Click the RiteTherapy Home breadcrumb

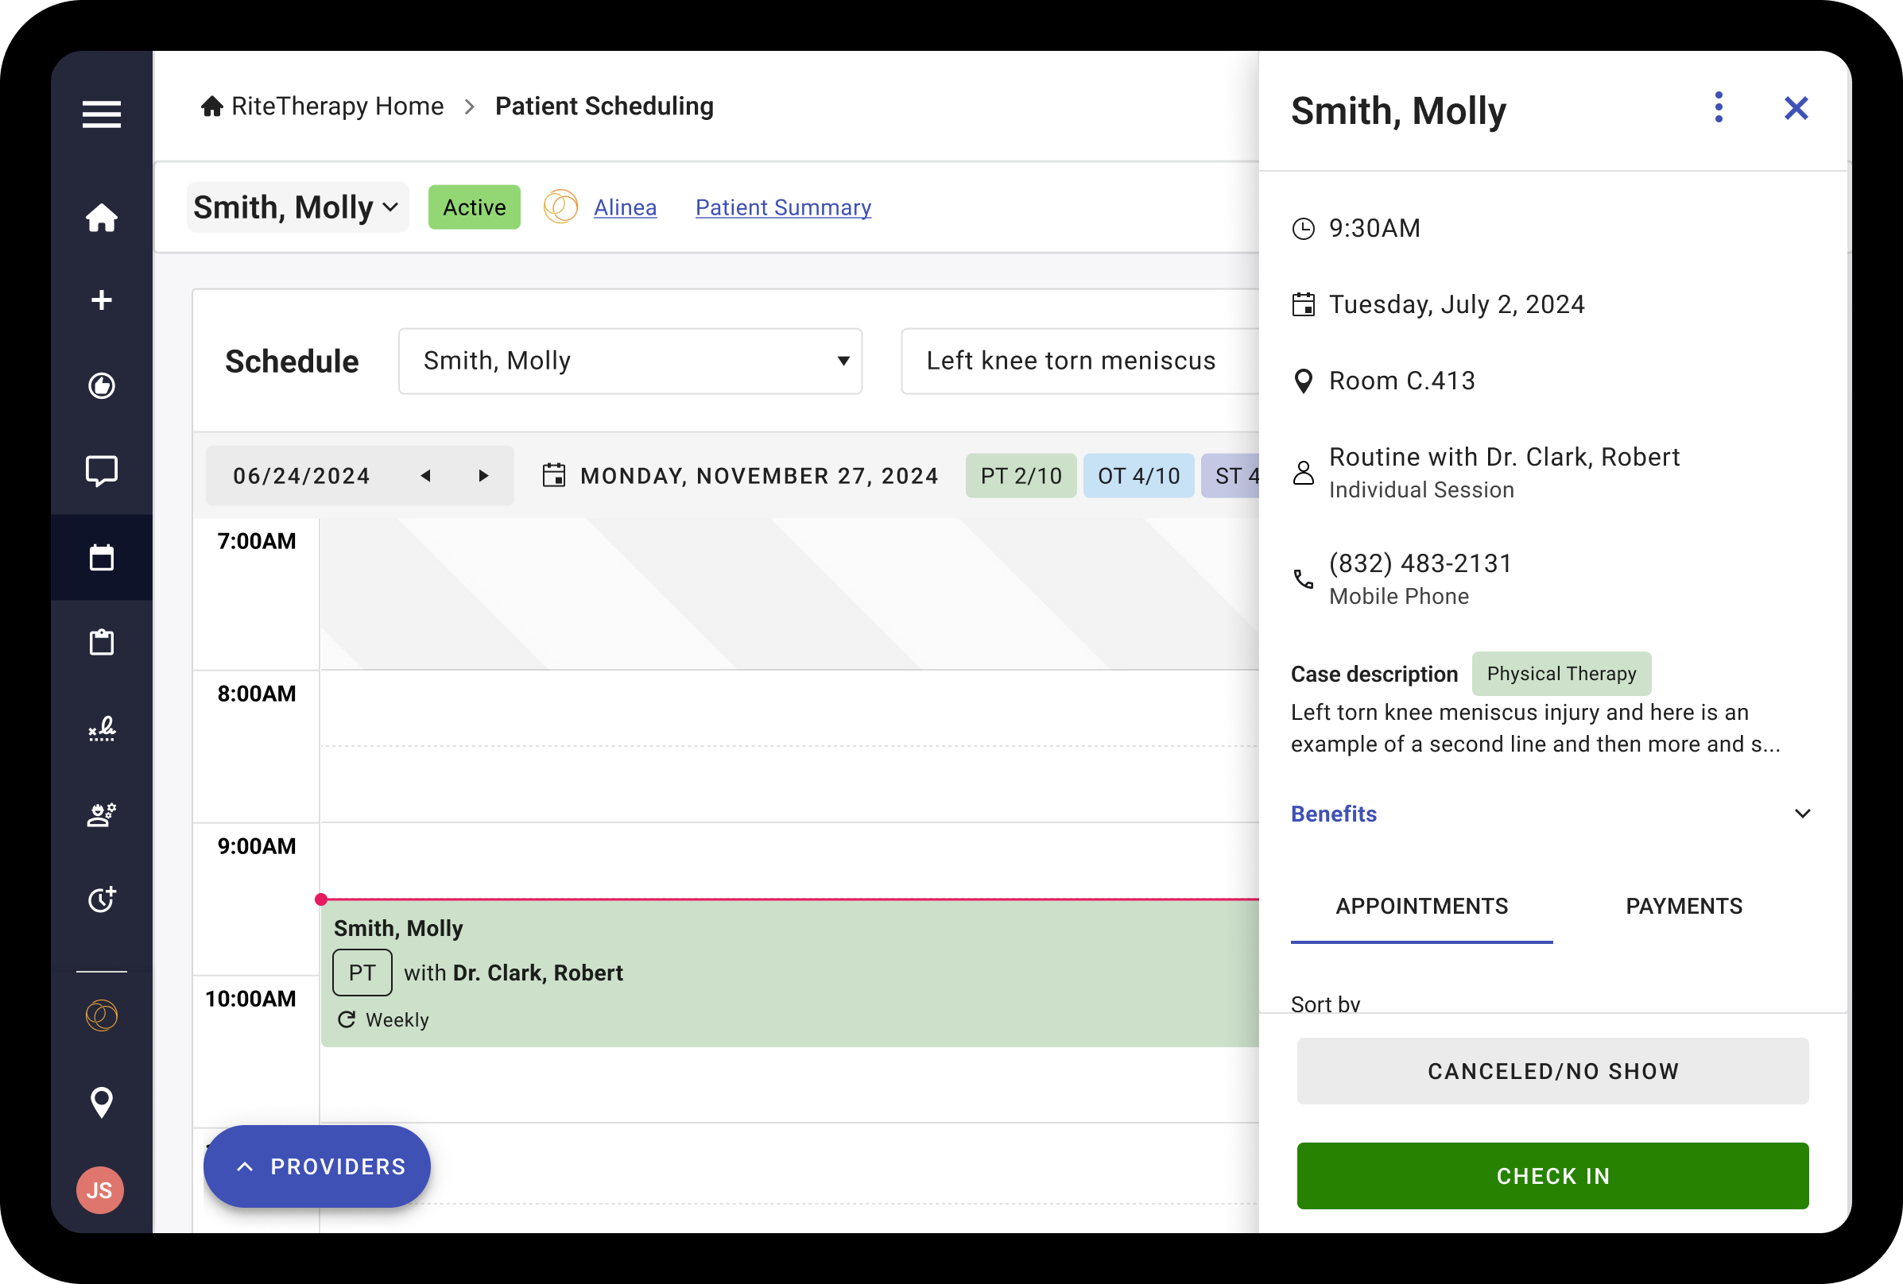[337, 106]
